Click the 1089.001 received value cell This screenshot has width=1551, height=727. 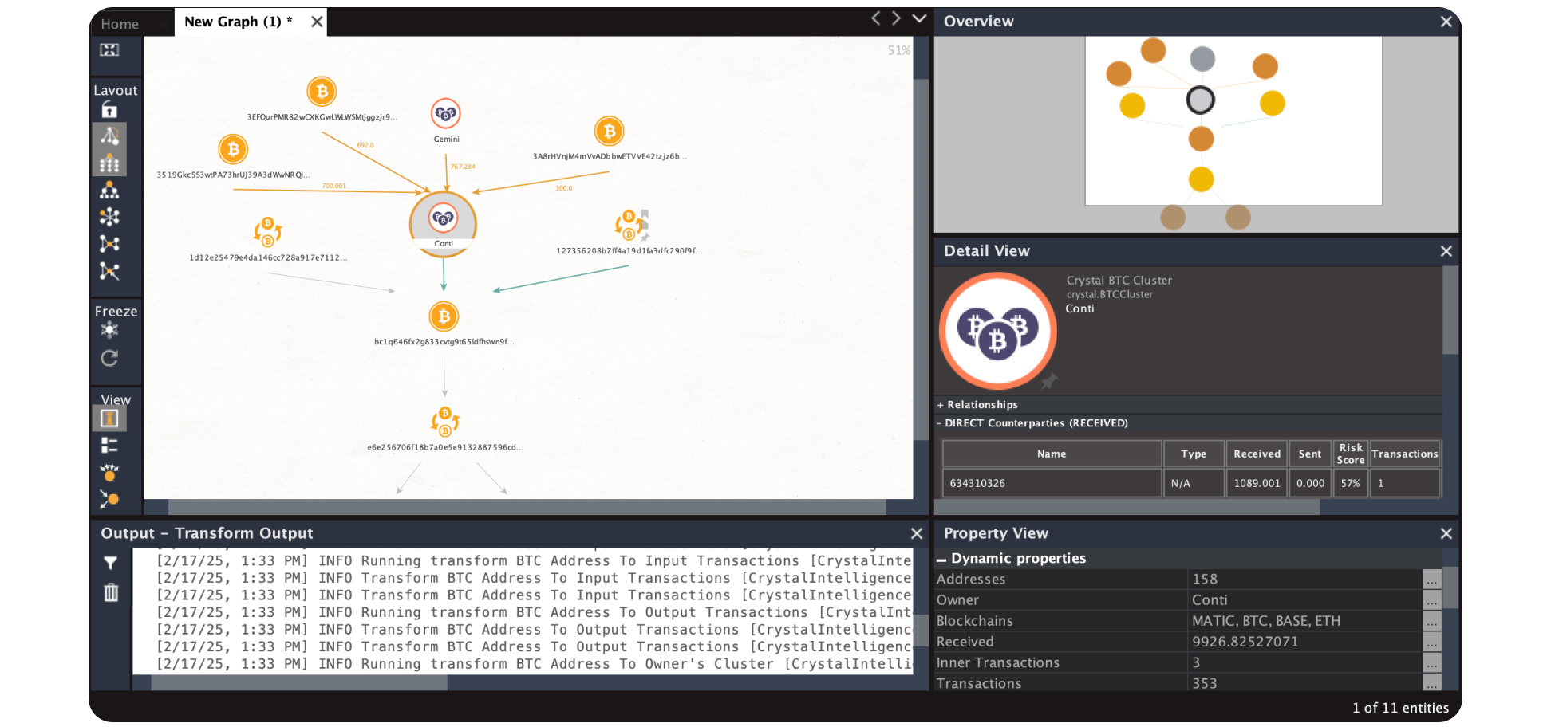1257,483
